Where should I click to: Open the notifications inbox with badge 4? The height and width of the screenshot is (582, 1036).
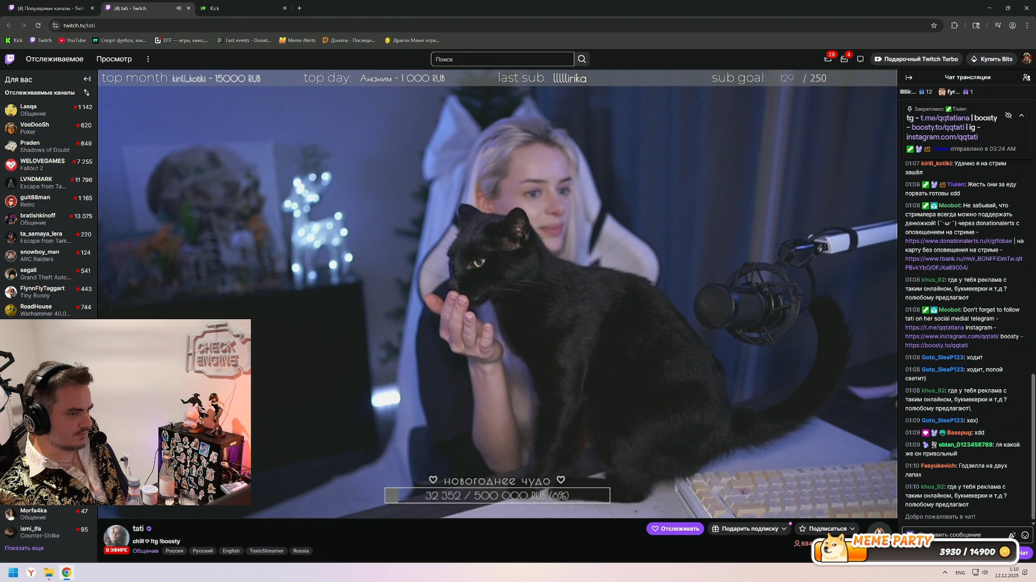pyautogui.click(x=844, y=59)
